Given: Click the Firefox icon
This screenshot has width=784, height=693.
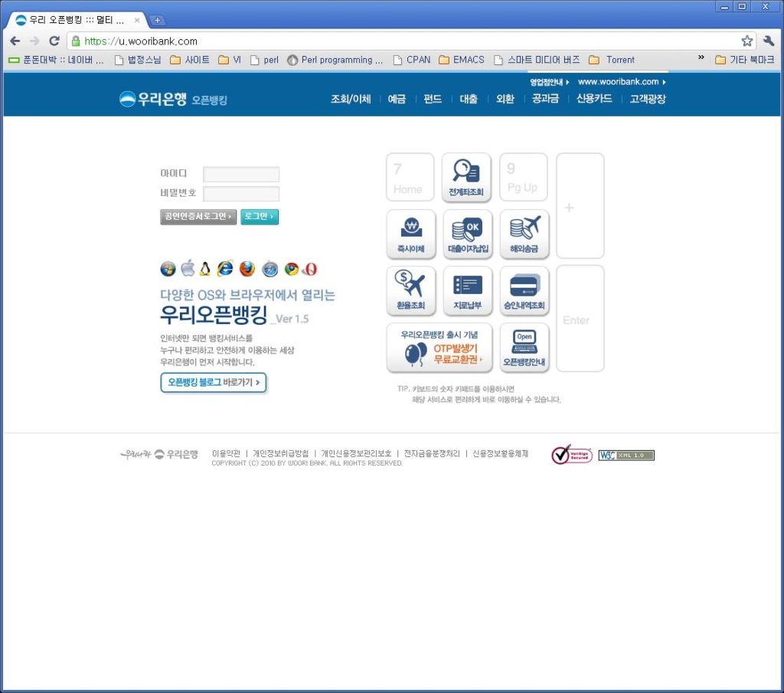Looking at the screenshot, I should click(x=247, y=269).
